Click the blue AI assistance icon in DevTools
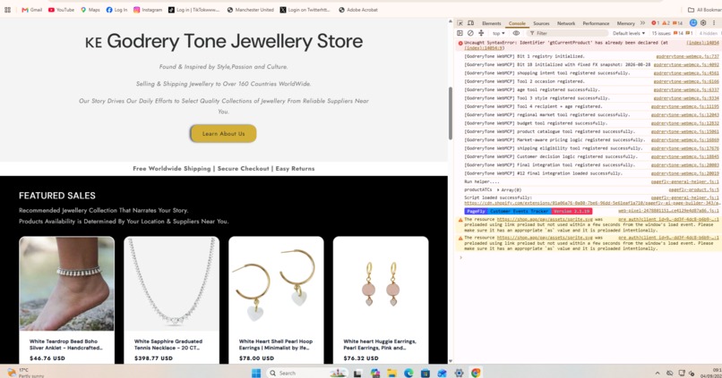The image size is (722, 378). [693, 23]
